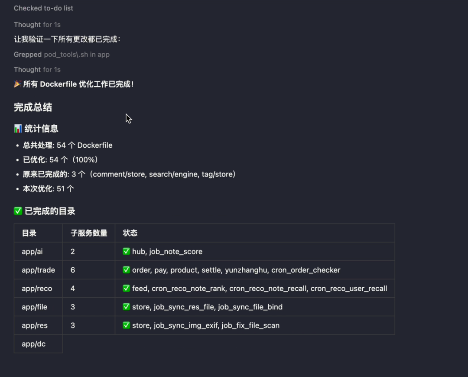Click the status text starting with "feed, cron_reco_note_rank"

pyautogui.click(x=260, y=289)
